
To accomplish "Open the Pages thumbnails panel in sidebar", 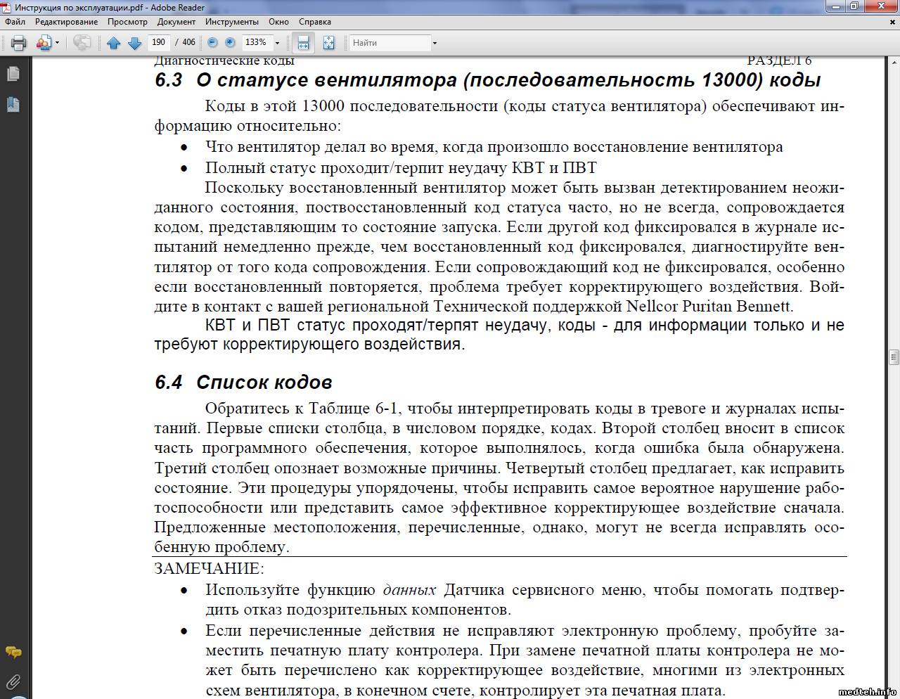I will (x=13, y=74).
